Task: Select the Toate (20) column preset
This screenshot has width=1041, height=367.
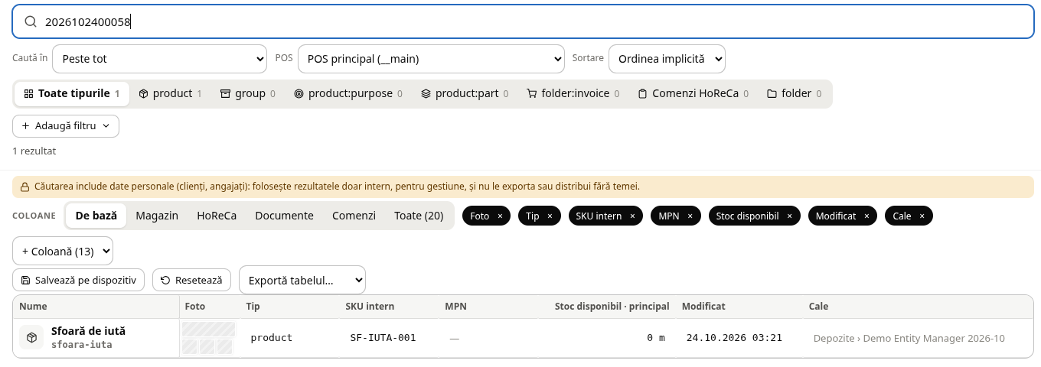Action: [419, 216]
